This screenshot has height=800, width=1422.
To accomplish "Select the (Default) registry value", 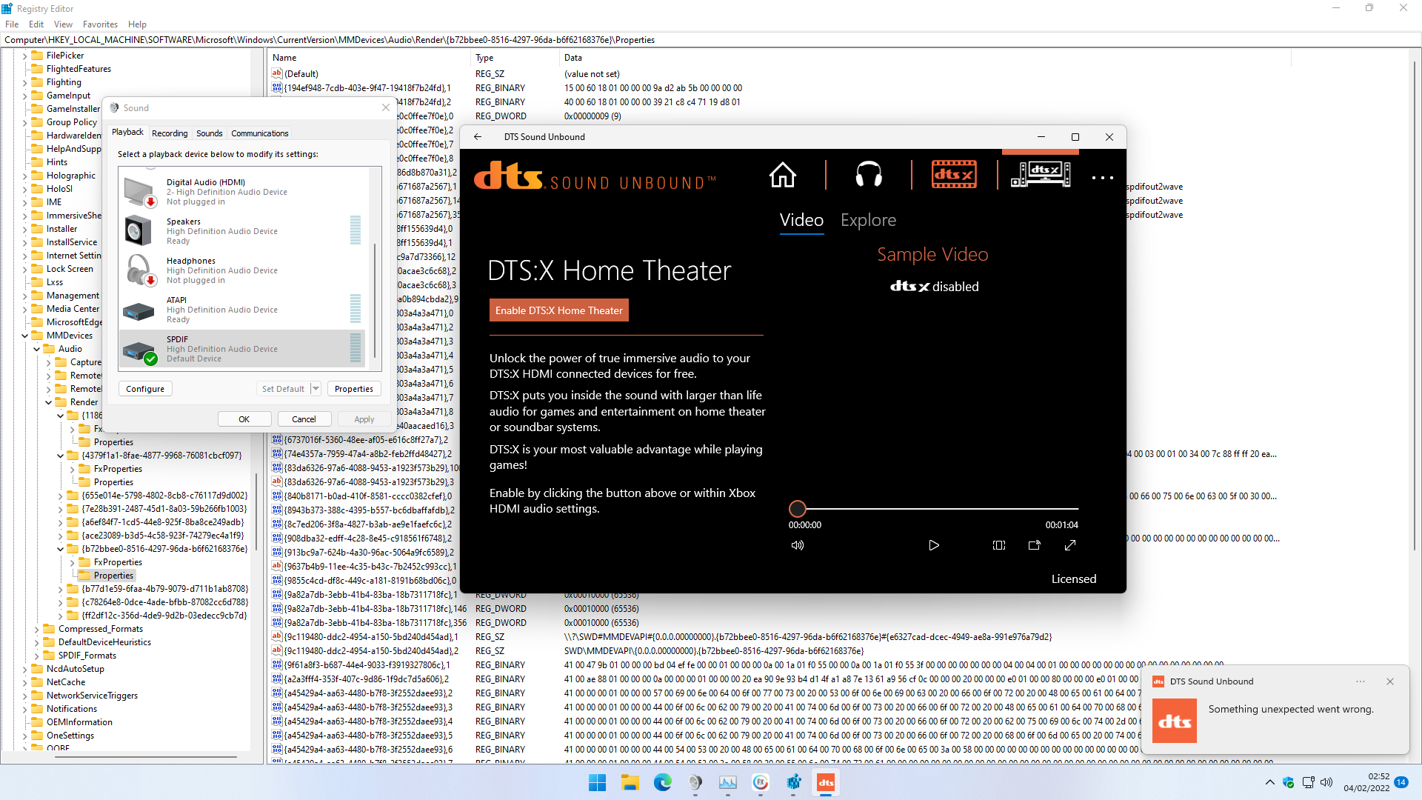I will 301,74.
